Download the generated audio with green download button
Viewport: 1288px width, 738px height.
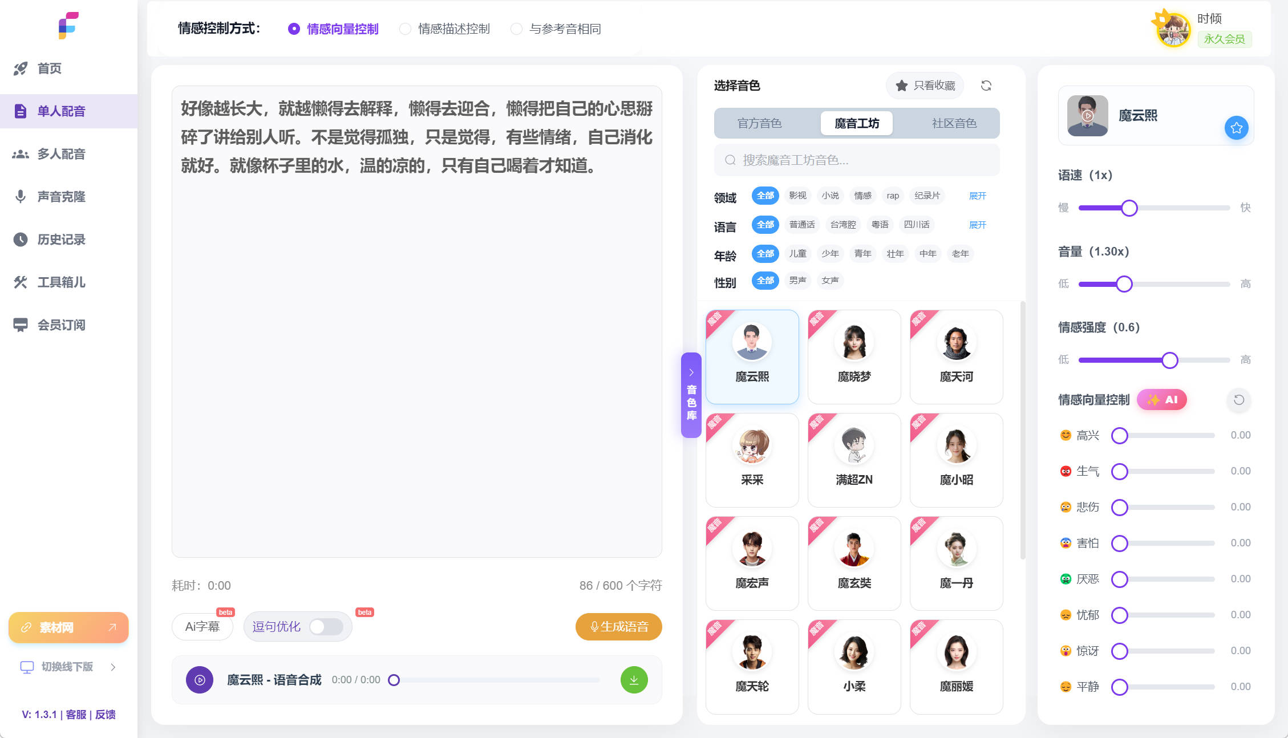tap(634, 680)
